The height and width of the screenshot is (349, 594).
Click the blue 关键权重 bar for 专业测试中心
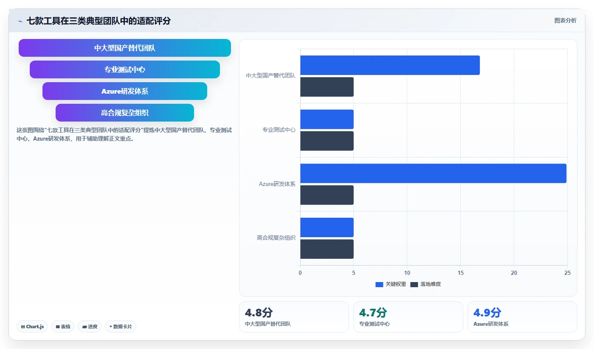327,119
